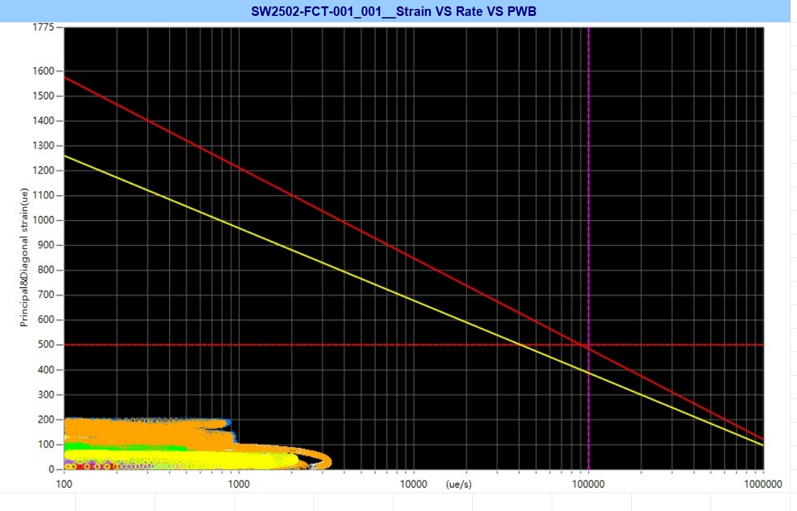Click the chart title SW2502-FCT-001_001__Strain VS Rate VS PWB
The image size is (797, 511).
[x=394, y=11]
